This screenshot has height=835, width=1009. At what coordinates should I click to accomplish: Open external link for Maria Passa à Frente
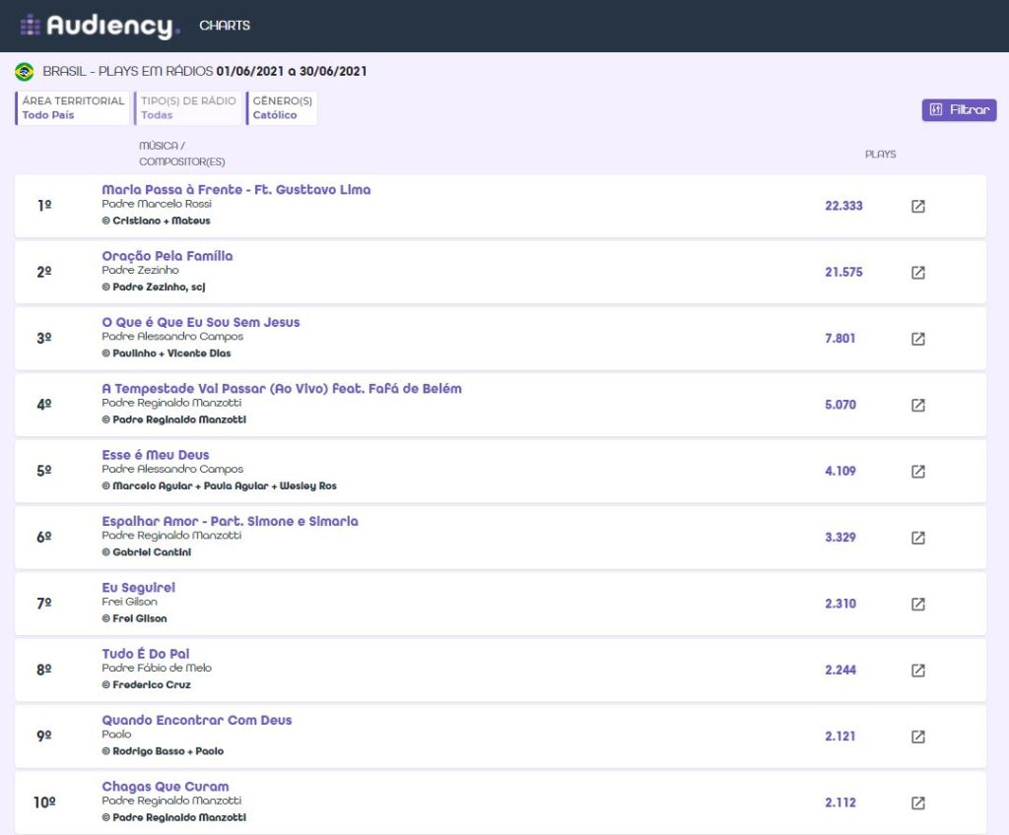click(x=918, y=206)
